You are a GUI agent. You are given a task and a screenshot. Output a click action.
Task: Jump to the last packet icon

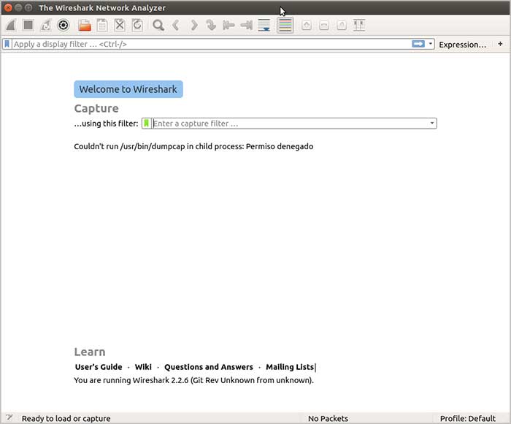coord(247,25)
